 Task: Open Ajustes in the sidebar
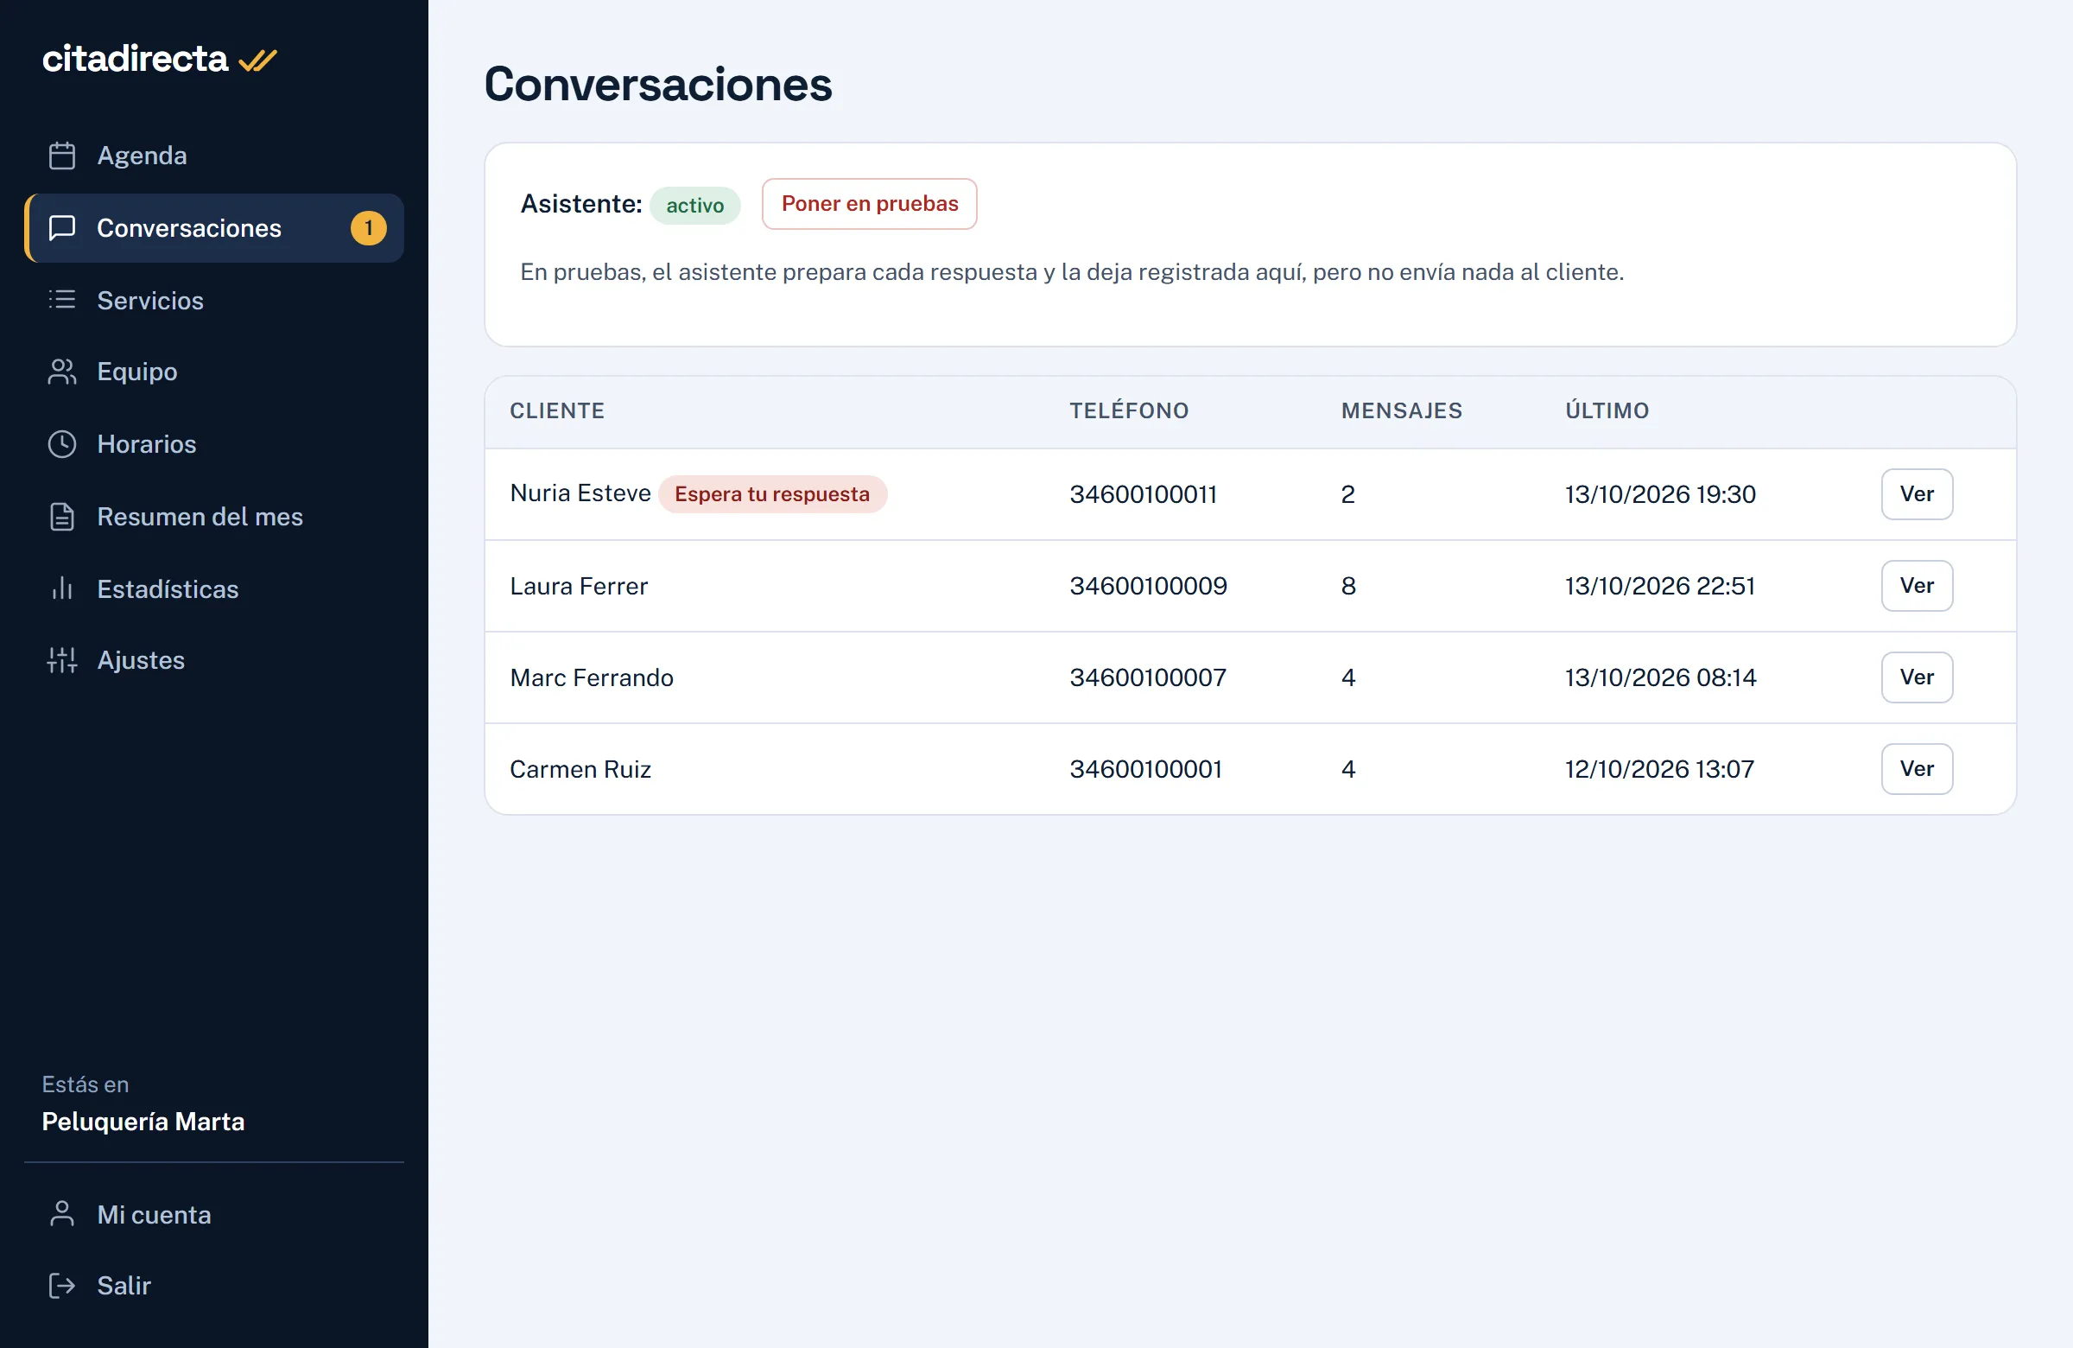click(x=214, y=660)
